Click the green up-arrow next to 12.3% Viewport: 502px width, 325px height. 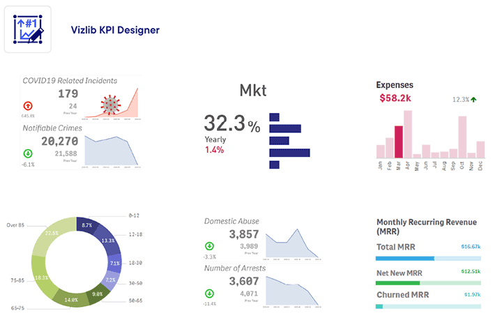tap(473, 100)
